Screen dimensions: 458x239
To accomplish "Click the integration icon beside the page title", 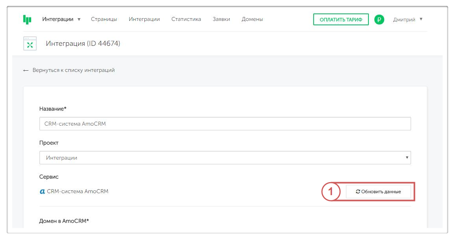I will [x=30, y=43].
